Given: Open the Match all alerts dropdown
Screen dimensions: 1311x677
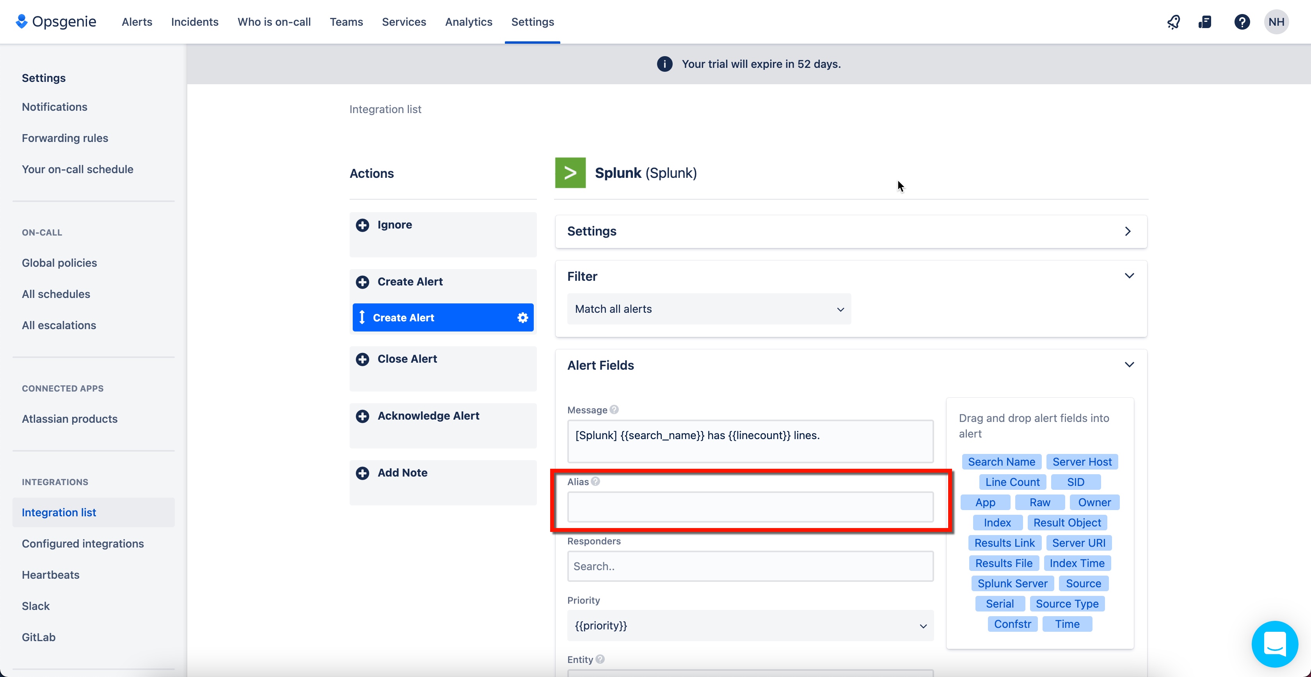Looking at the screenshot, I should click(x=709, y=309).
